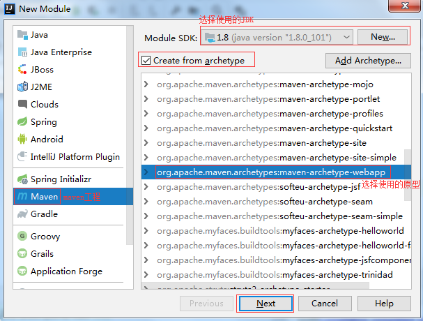Click the Spring leaf icon
Viewport: 423px width, 321px height.
tap(22, 121)
